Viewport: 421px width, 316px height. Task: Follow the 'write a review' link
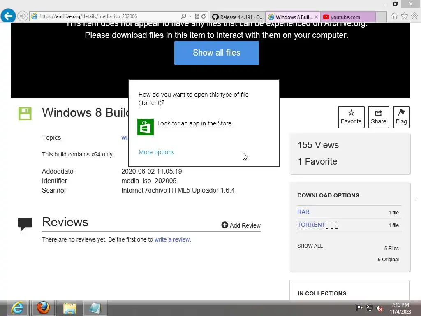click(x=172, y=239)
